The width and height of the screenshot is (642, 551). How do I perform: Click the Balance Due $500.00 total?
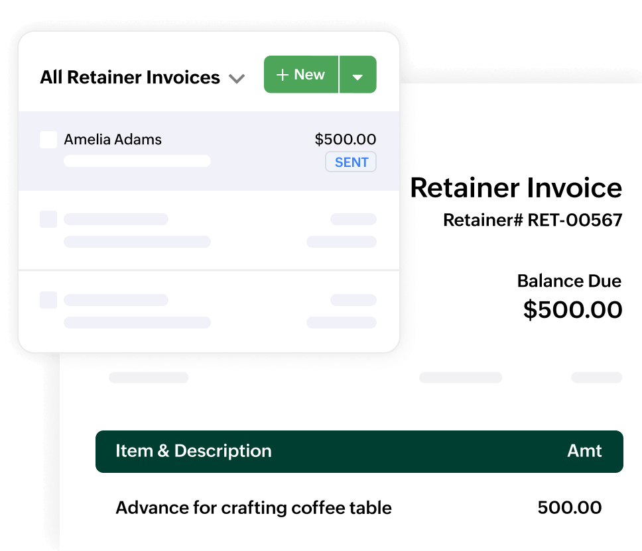point(572,310)
